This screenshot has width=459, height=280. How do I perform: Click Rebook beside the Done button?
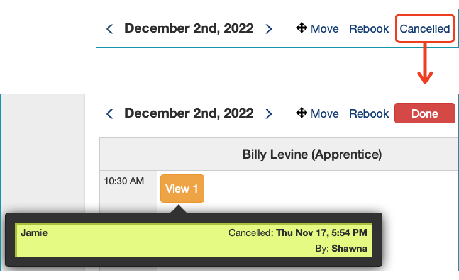tap(369, 114)
